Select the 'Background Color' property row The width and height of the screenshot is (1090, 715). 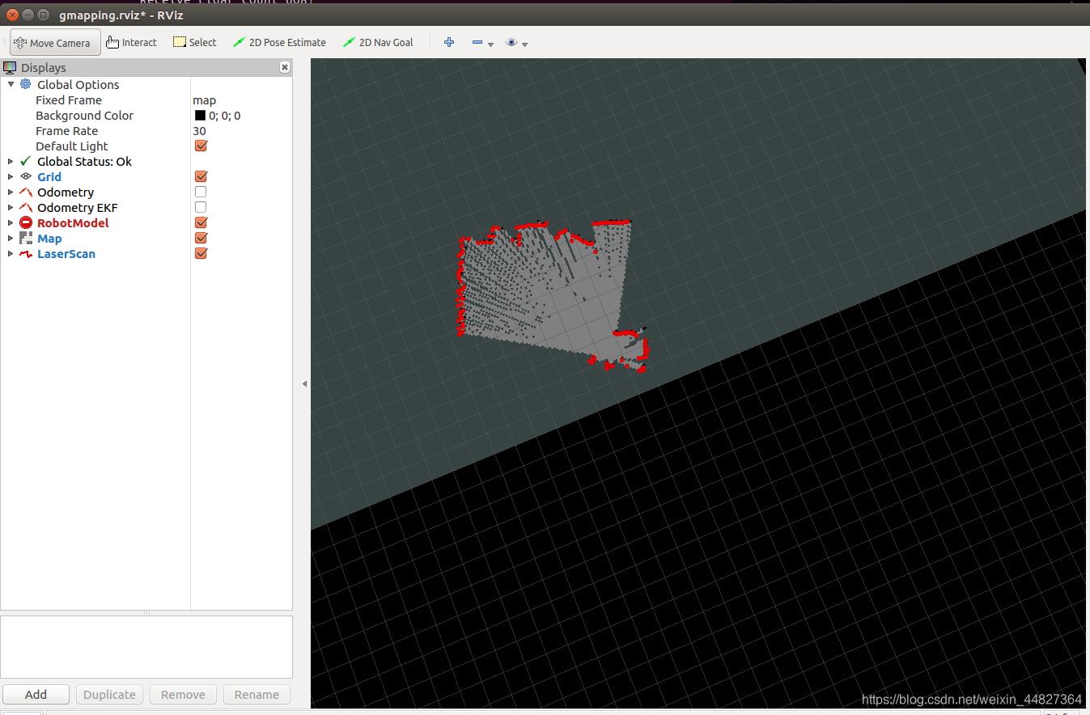click(146, 116)
